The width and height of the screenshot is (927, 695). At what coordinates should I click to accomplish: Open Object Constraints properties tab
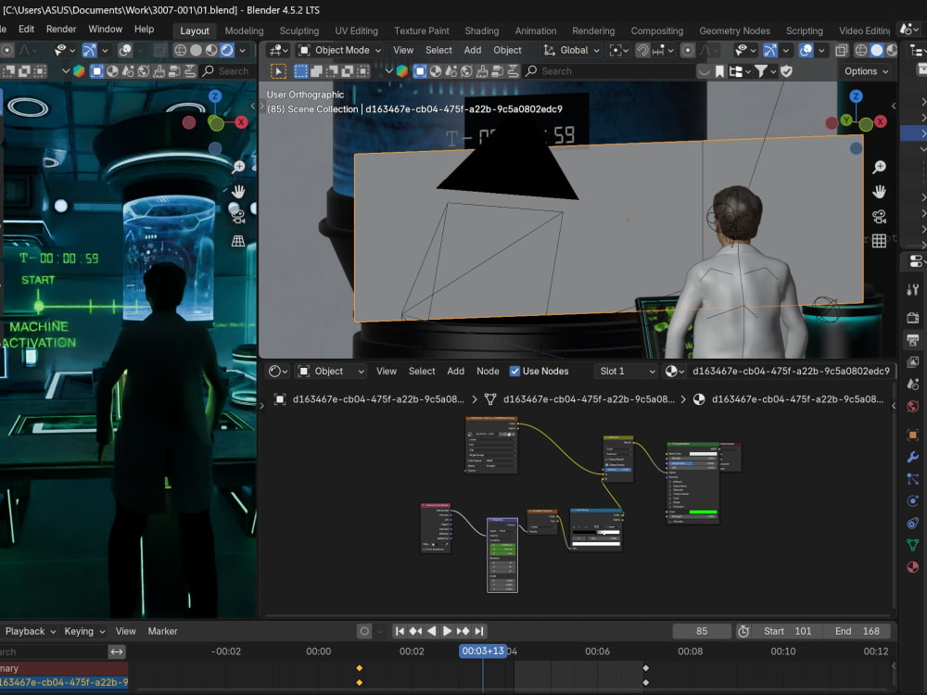(x=913, y=523)
